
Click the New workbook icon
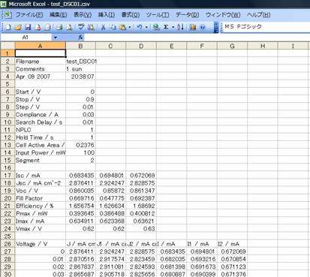(x=8, y=27)
